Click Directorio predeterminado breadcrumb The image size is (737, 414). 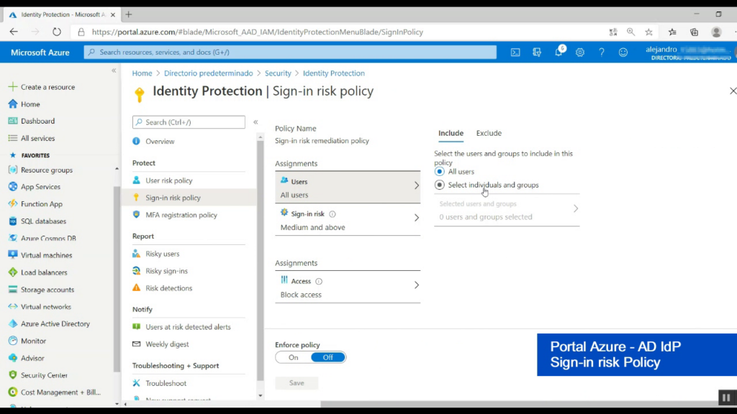[x=208, y=73]
